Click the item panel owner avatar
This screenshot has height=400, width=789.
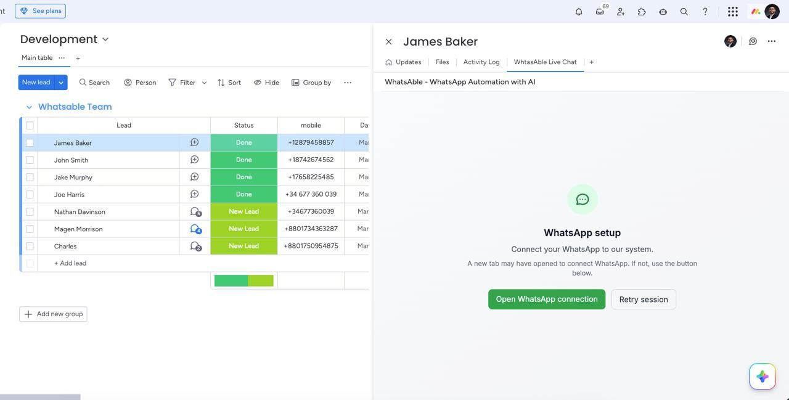tap(730, 41)
